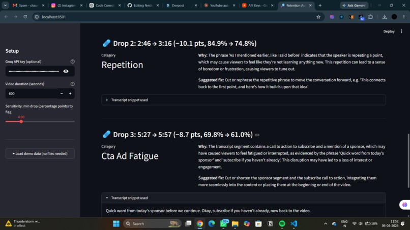Viewport: 410px width, 230px height.
Task: Load demo data (no files needed)
Action: click(x=40, y=153)
